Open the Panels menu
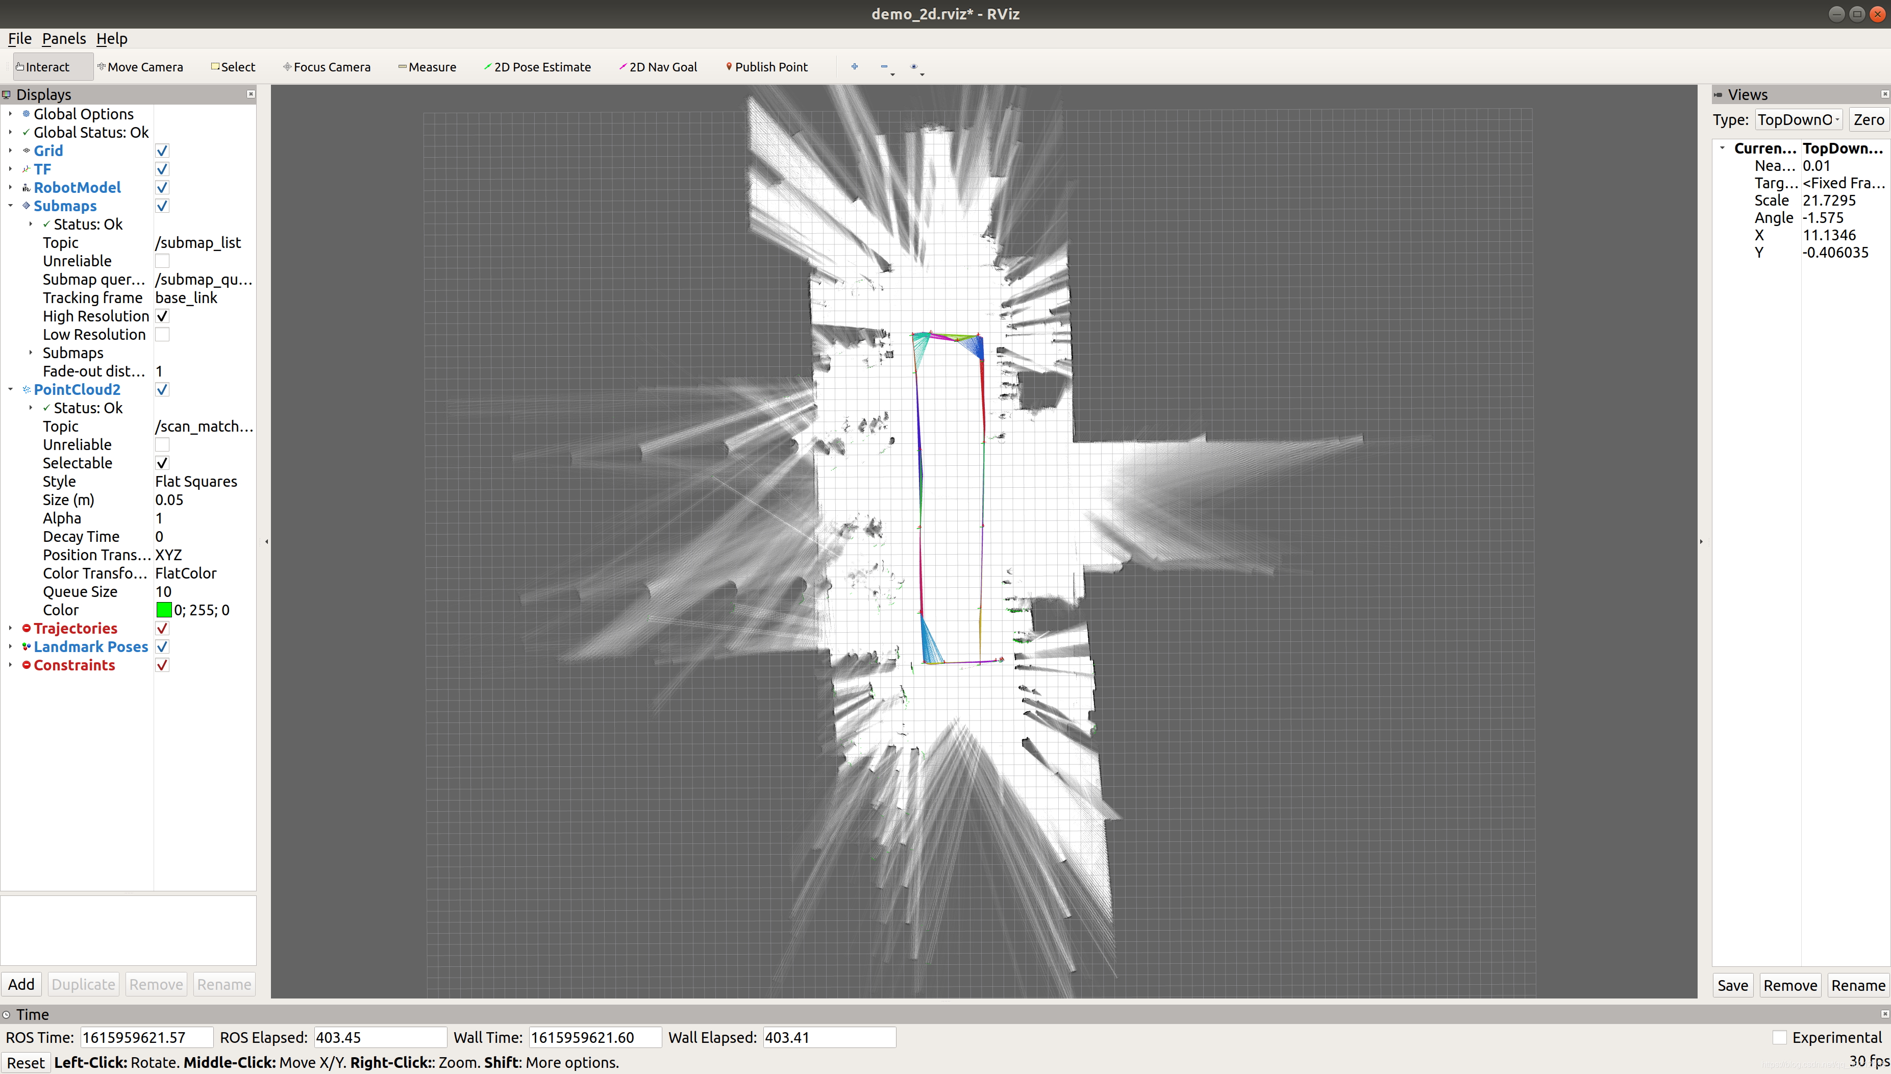1891x1074 pixels. click(x=63, y=38)
